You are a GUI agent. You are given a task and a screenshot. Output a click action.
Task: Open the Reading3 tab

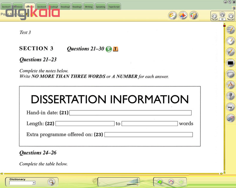coord(77,6)
